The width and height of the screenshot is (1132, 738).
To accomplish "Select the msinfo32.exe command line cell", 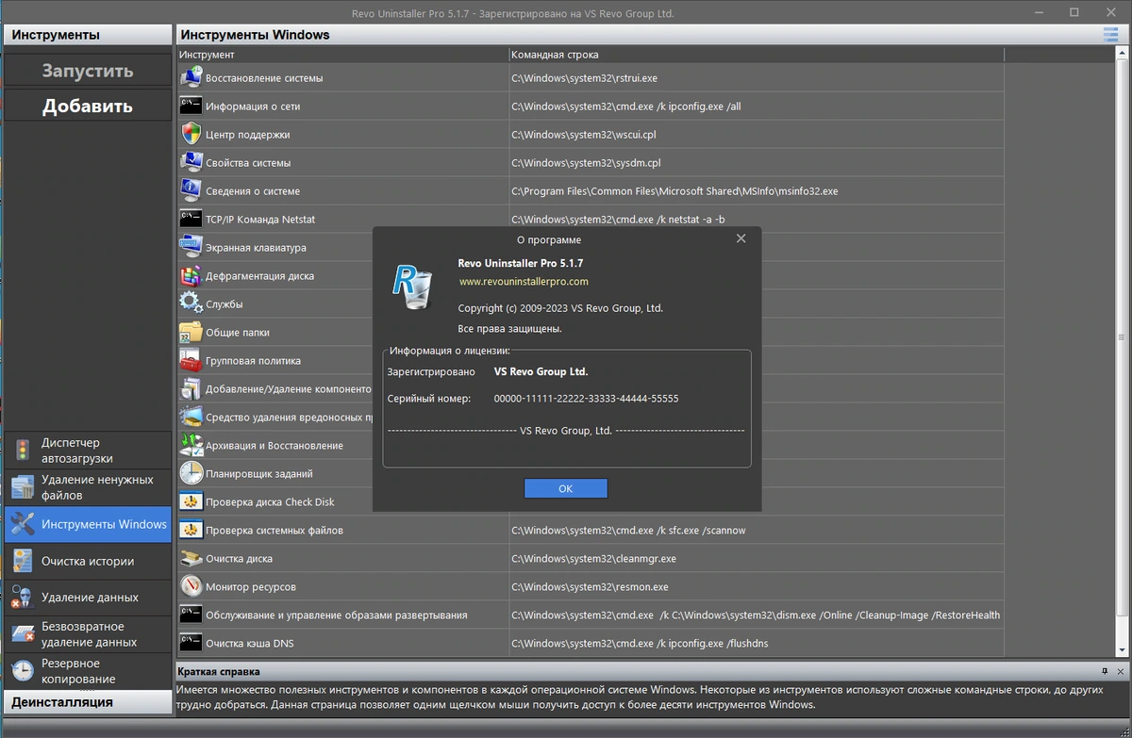I will tap(757, 190).
